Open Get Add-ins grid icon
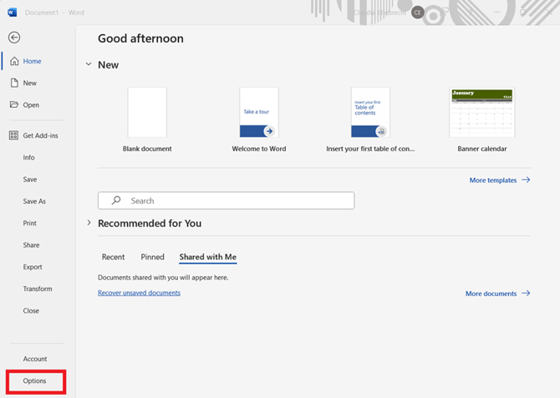This screenshot has width=560, height=398. 14,135
